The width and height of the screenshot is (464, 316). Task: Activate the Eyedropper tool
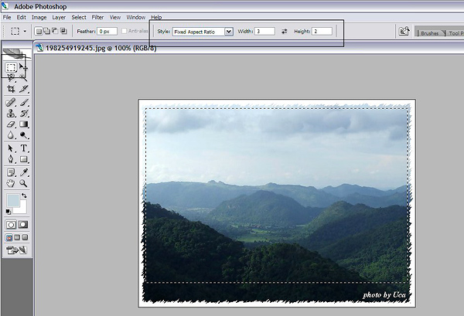coord(24,172)
